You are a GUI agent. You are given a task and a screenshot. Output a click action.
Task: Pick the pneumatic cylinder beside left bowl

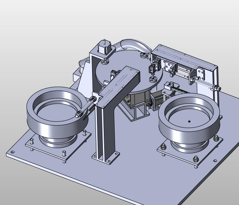86,107
